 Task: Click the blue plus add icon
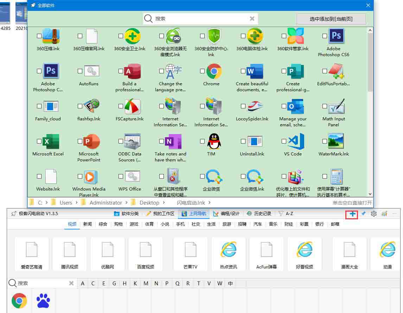352,214
